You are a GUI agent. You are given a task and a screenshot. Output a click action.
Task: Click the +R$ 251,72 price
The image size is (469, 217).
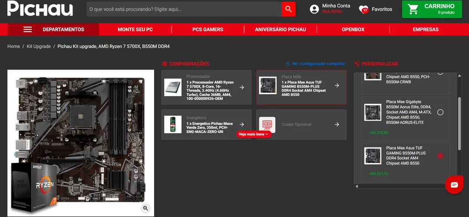379,174
